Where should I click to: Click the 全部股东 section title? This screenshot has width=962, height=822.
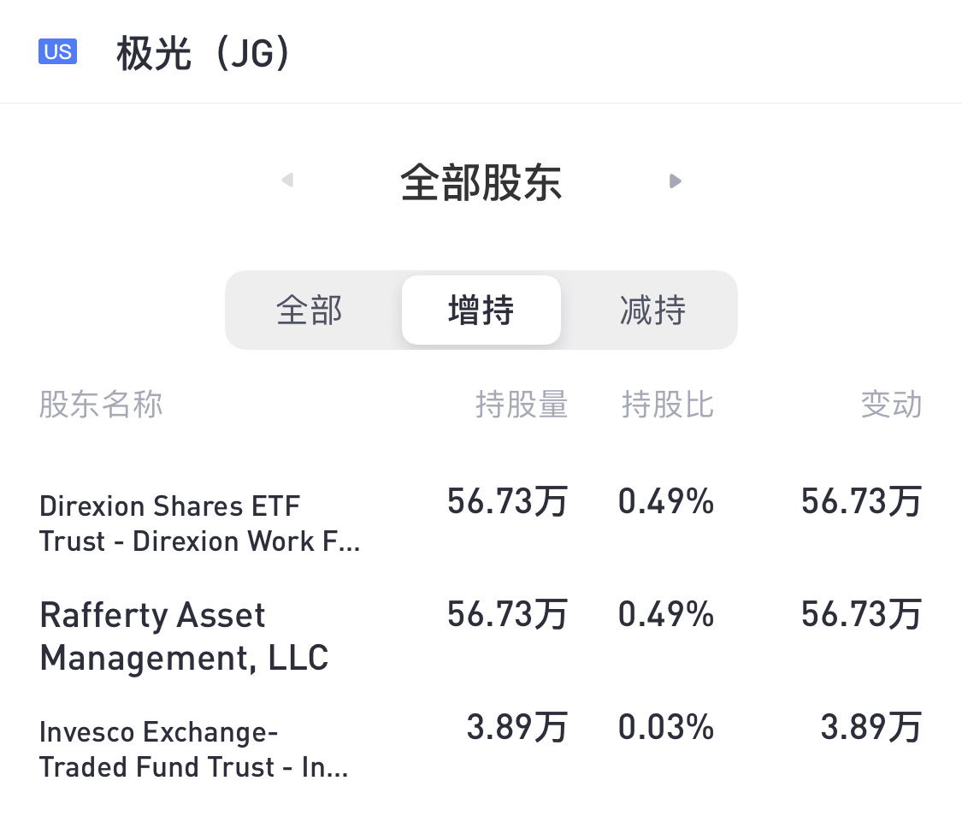click(x=481, y=182)
